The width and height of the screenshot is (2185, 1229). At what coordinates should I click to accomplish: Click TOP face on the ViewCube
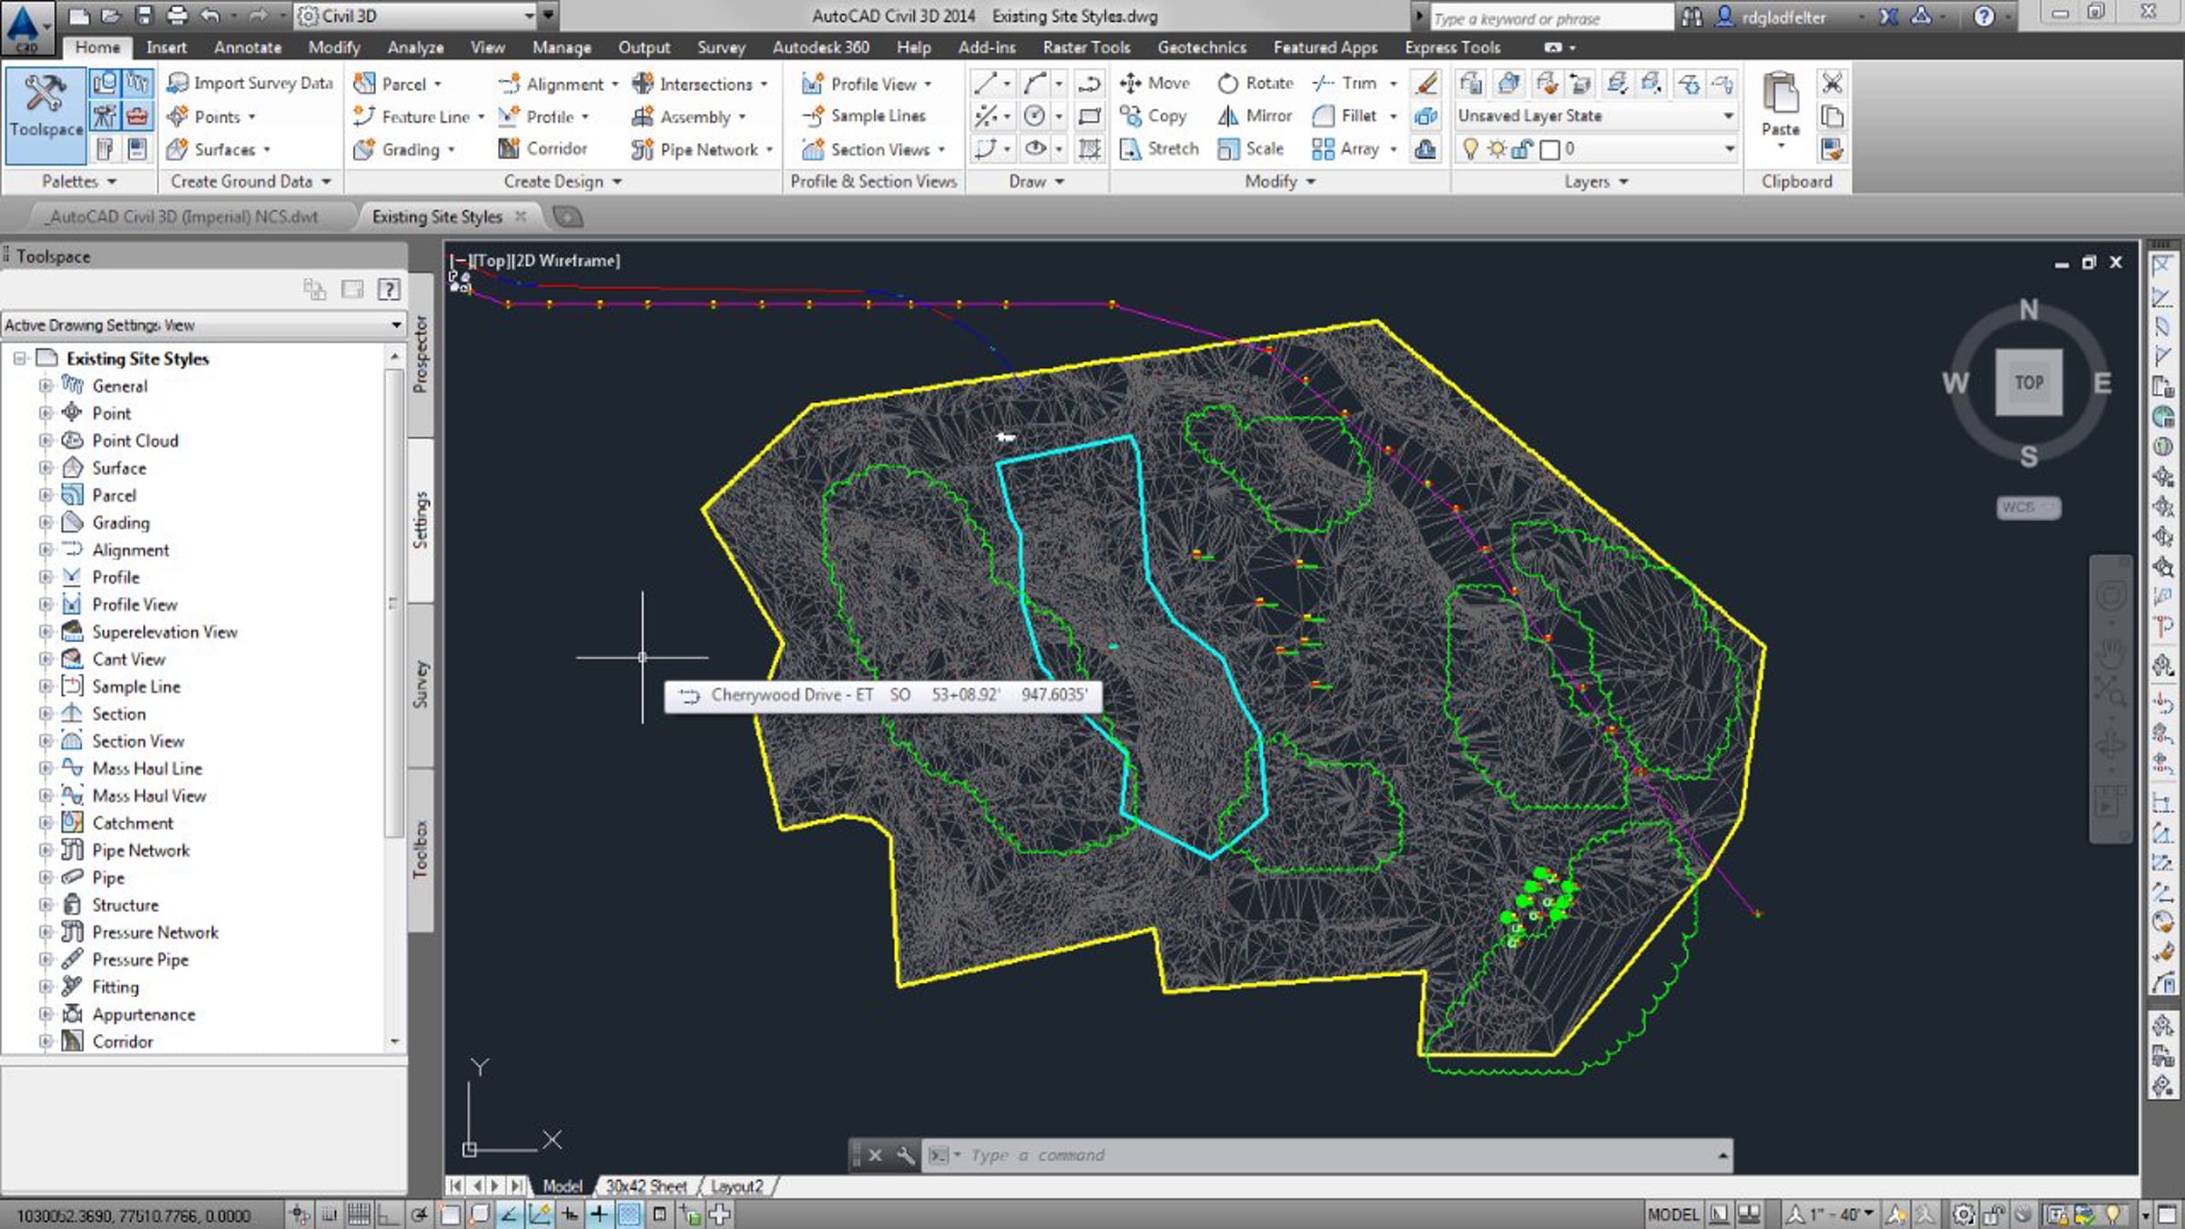[x=2028, y=382]
